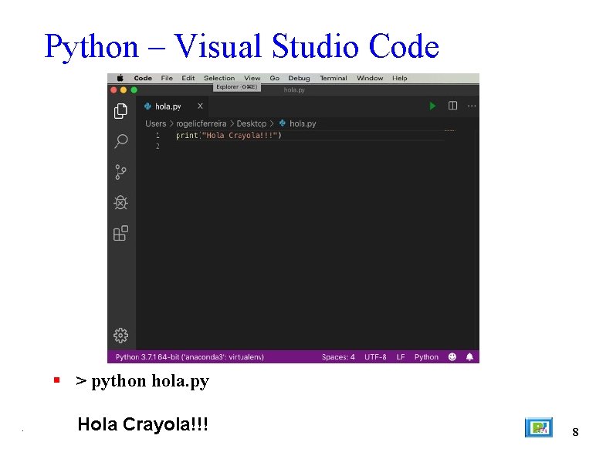613x459 pixels.
Task: Open the Help menu
Action: 400,78
